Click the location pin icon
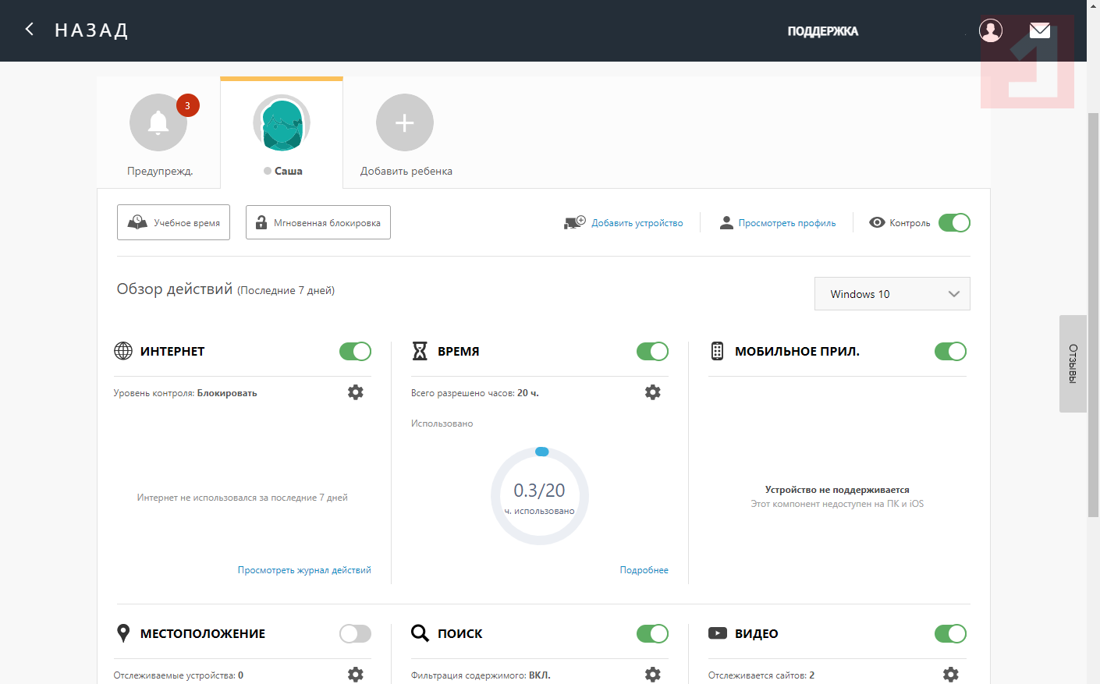Image resolution: width=1100 pixels, height=684 pixels. (123, 633)
